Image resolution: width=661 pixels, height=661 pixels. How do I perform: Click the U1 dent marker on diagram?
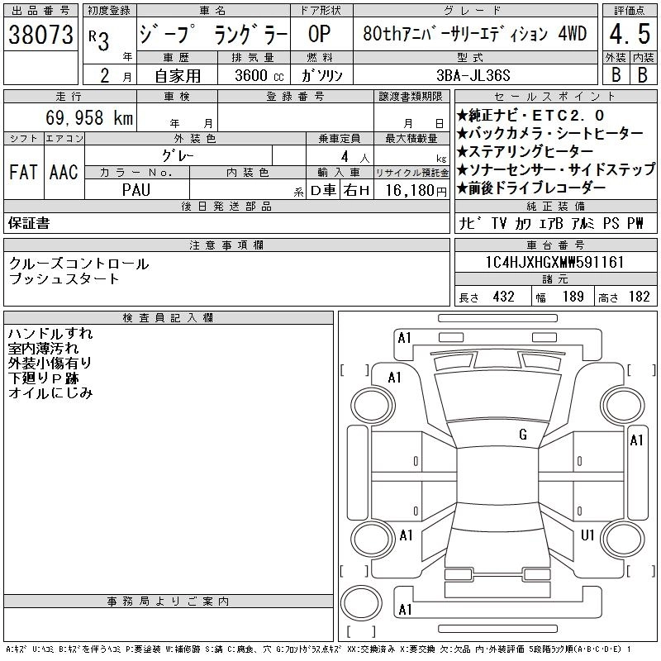(x=587, y=535)
